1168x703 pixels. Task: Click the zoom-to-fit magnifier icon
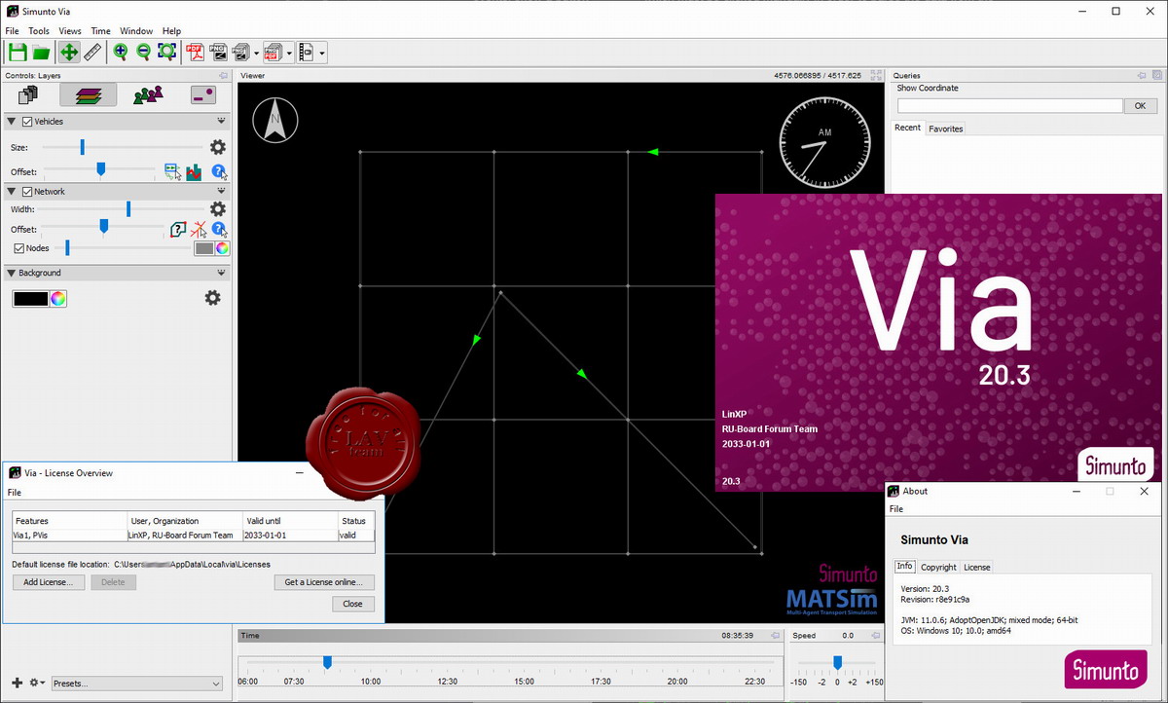[166, 53]
